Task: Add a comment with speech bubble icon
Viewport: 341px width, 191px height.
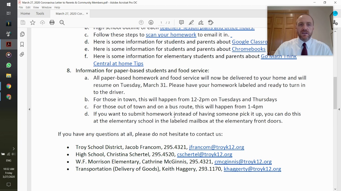Action: click(x=181, y=23)
